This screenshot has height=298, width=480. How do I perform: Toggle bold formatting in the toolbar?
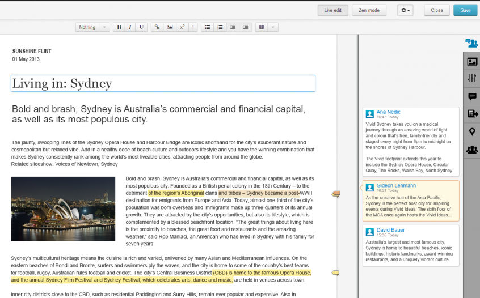(x=119, y=27)
